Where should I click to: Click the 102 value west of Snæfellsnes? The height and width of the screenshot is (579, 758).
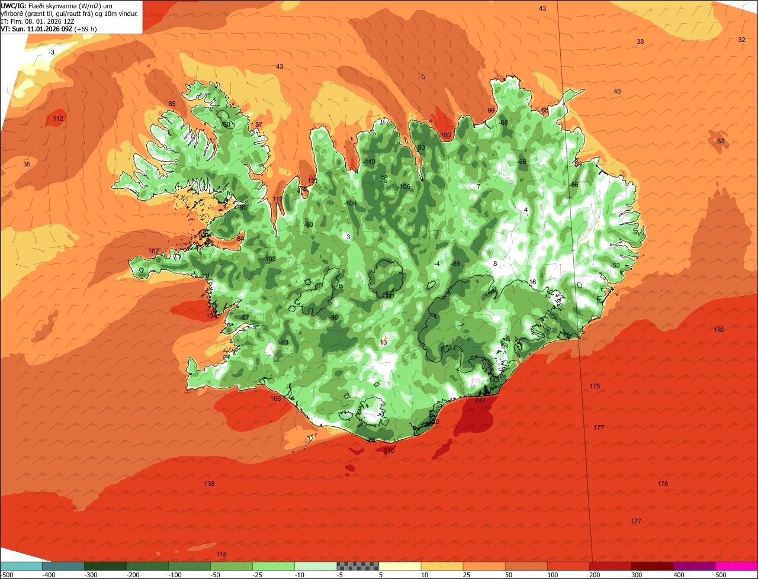[153, 251]
